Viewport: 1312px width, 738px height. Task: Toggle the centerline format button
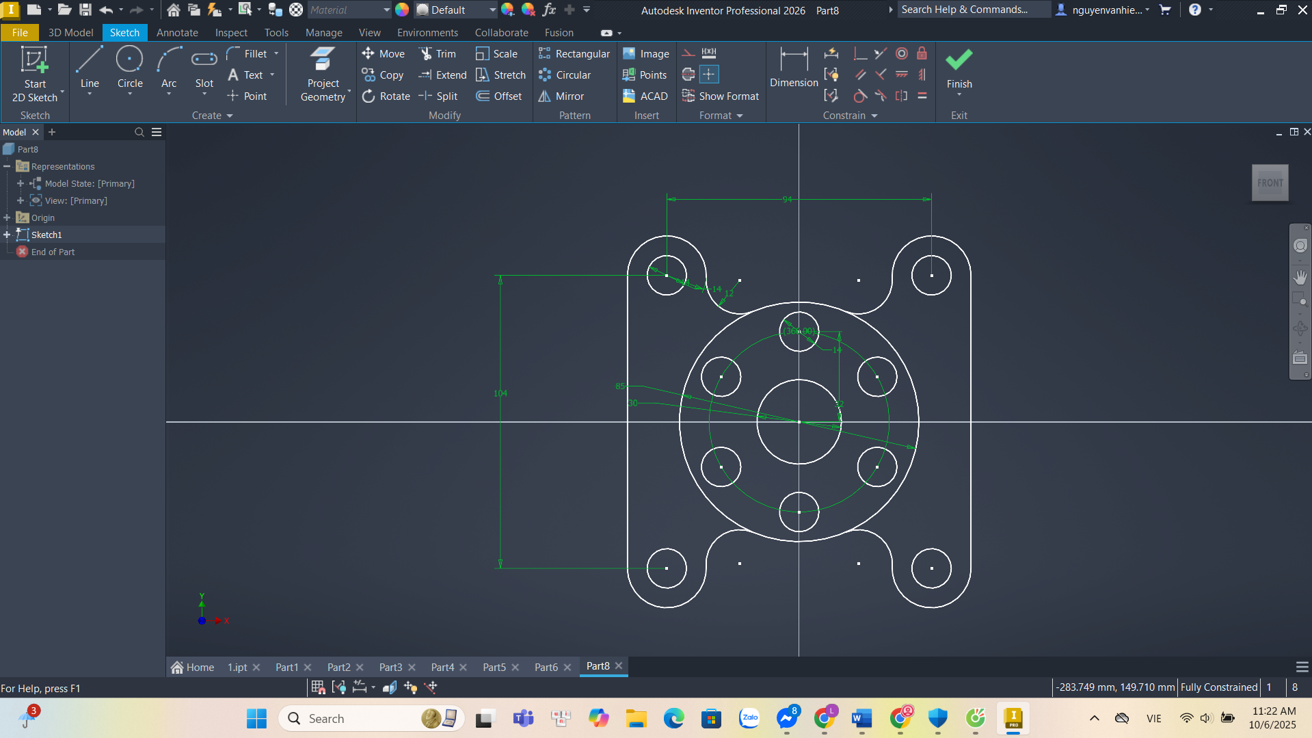(x=688, y=75)
